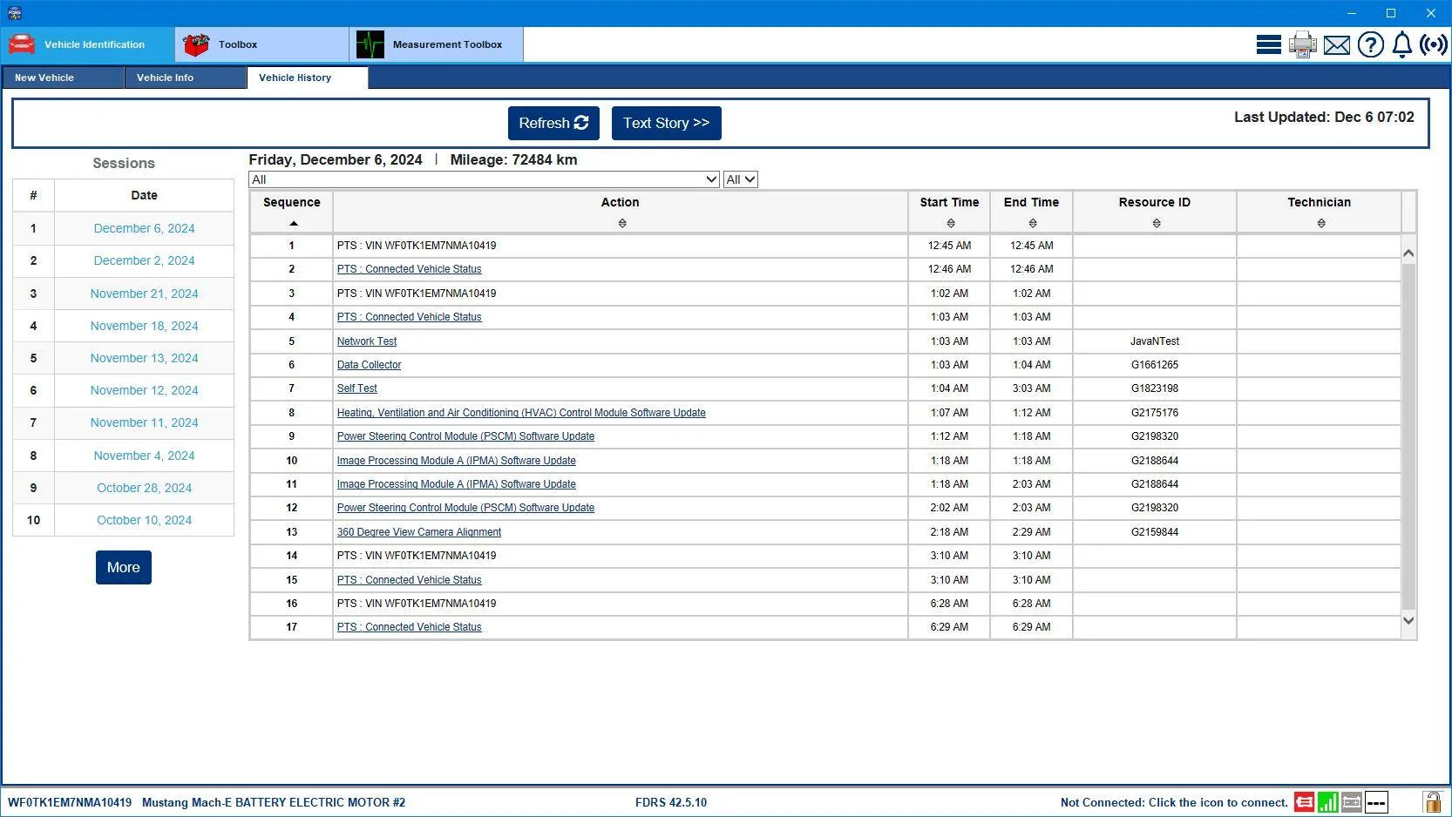1452x817 pixels.
Task: Open the November 4, 2024 session
Action: click(145, 456)
